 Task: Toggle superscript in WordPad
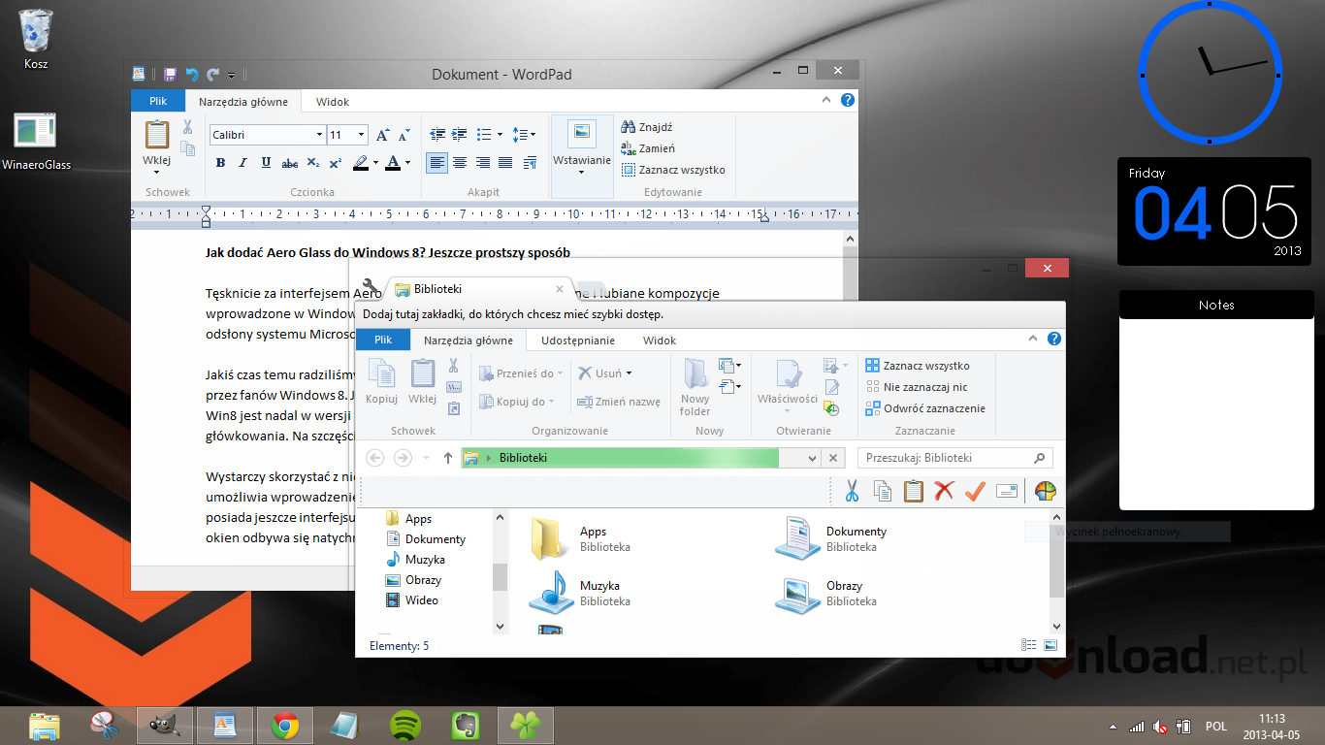(335, 162)
